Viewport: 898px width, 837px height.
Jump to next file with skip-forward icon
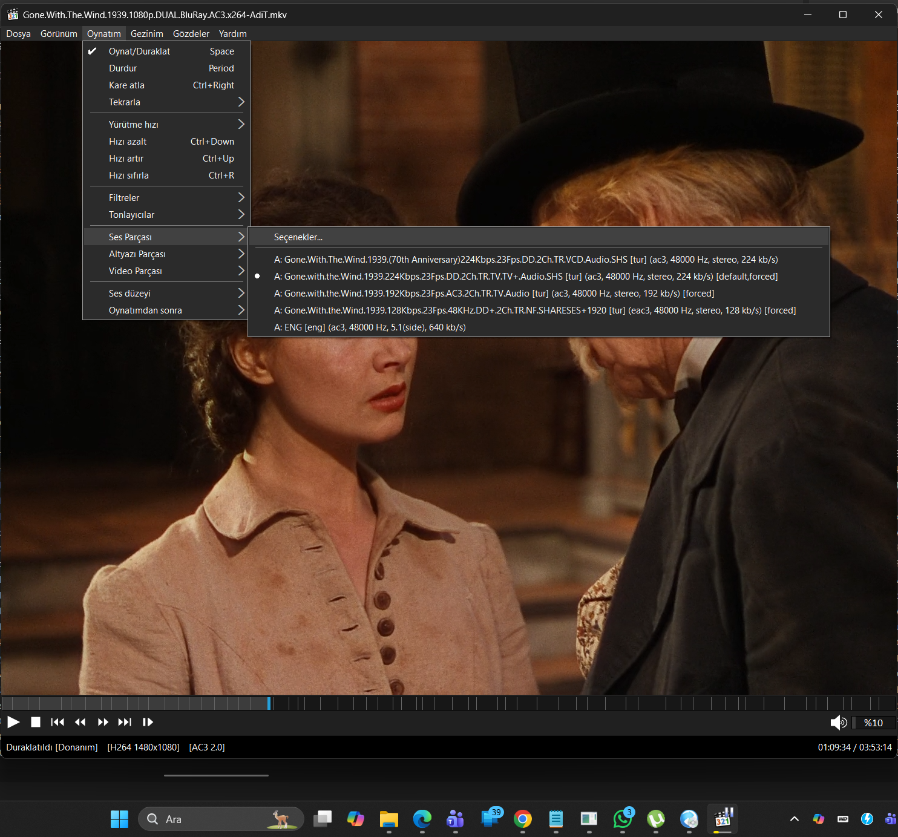125,722
